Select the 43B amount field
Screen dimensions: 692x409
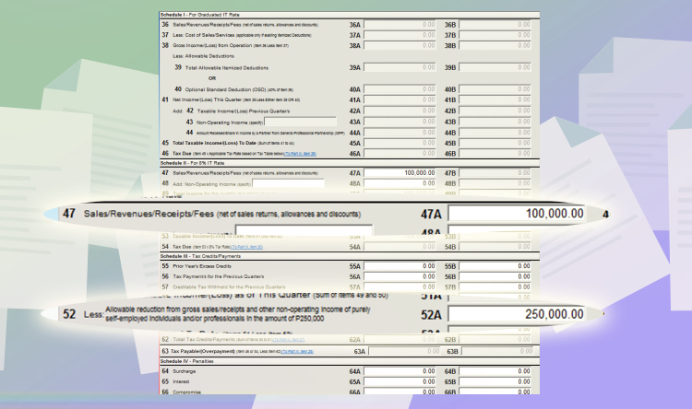(x=495, y=122)
